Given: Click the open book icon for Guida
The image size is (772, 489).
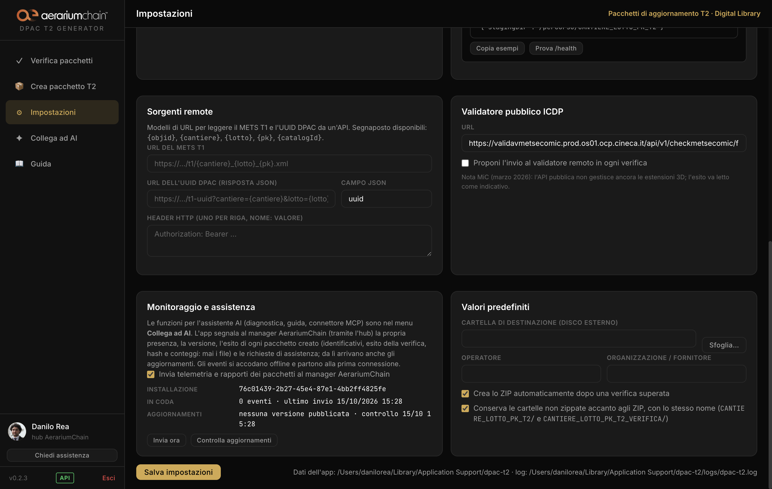Looking at the screenshot, I should pos(19,164).
